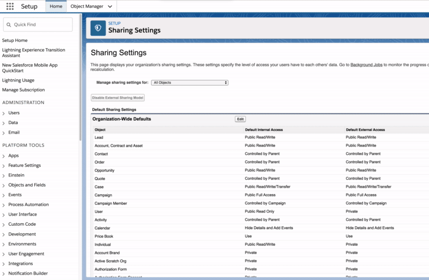This screenshot has height=280, width=429.
Task: Open the Apps tree item label
Action: [x=13, y=156]
